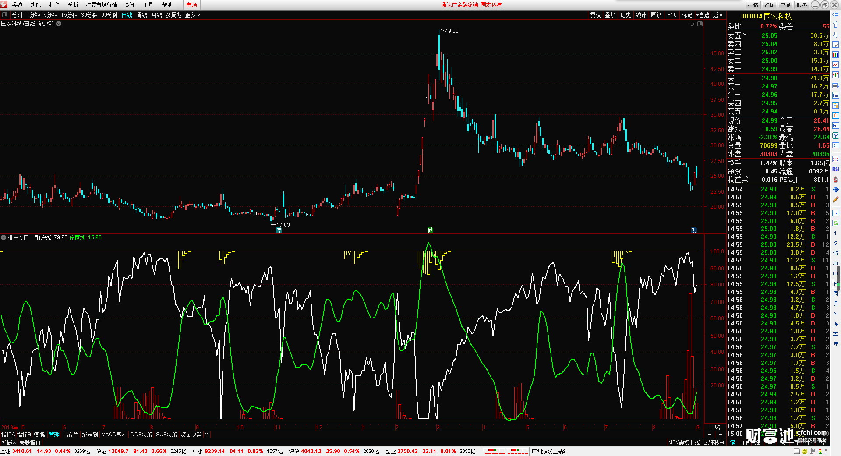Click the FS icon in right sidebar
The image size is (841, 456).
836,213
